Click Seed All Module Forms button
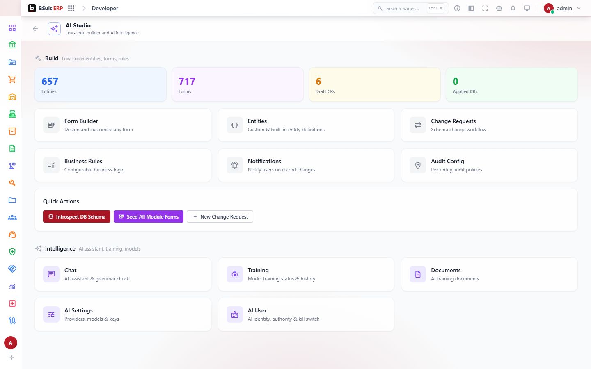The width and height of the screenshot is (591, 369). 149,216
